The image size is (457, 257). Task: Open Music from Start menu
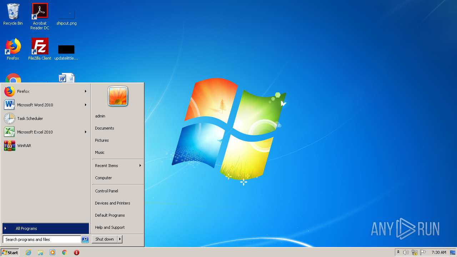pos(100,152)
